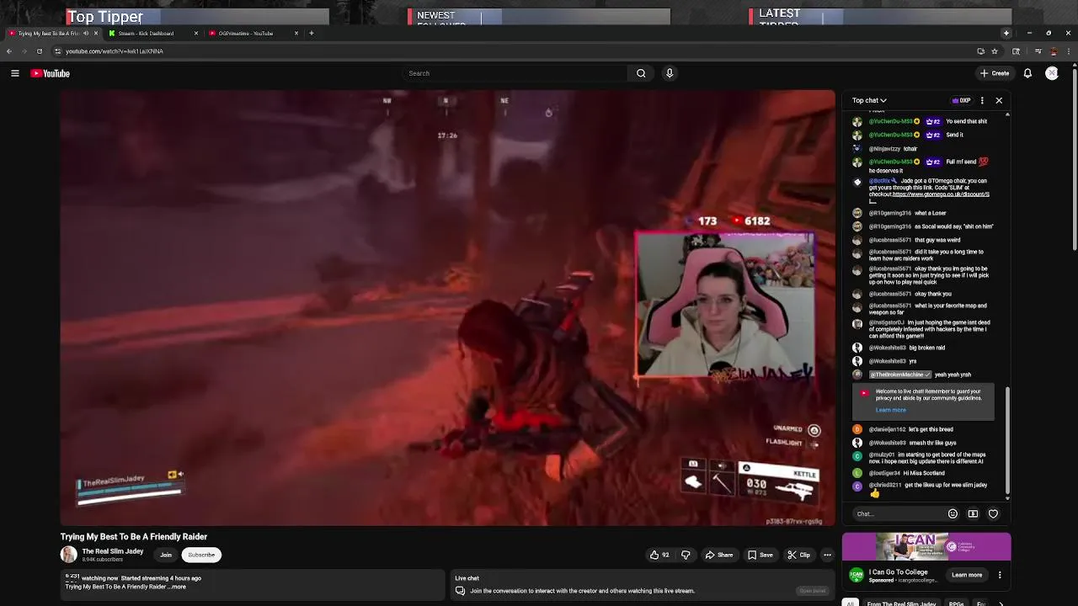Share this video
Screen dimensions: 1078x606
719,555
